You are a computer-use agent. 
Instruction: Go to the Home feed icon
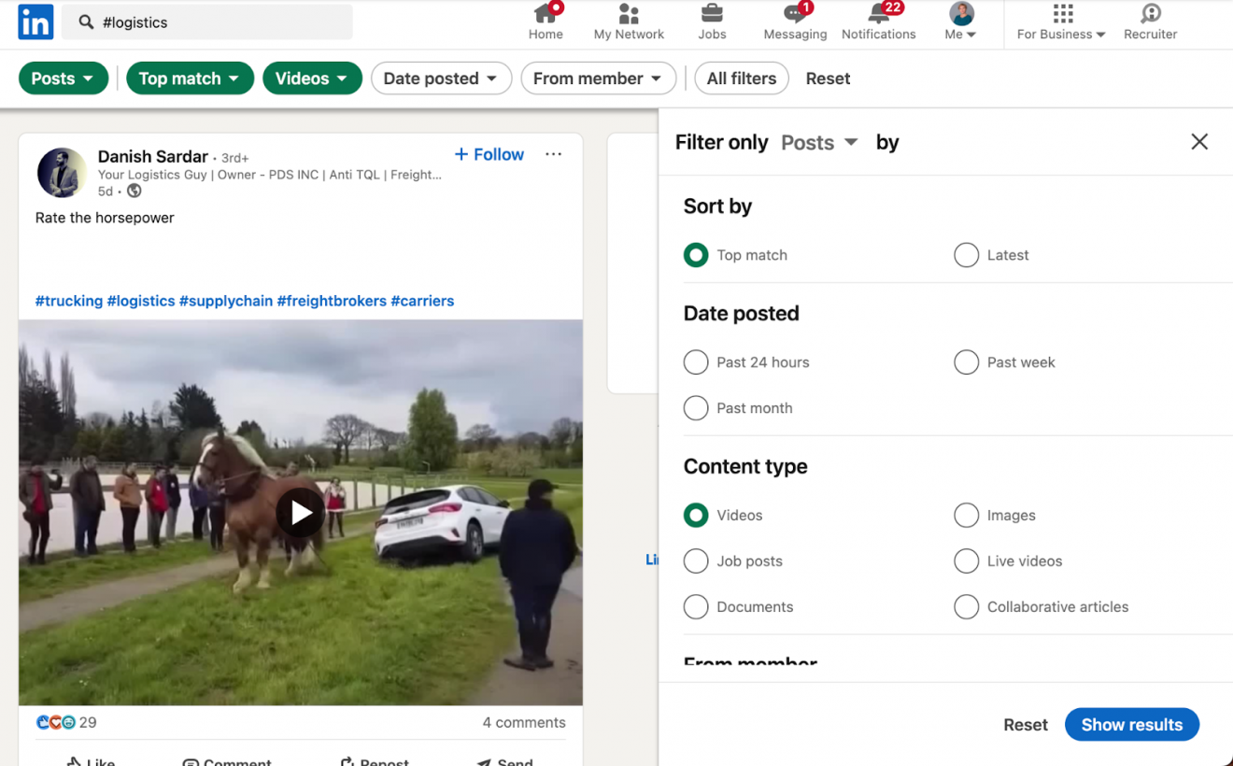pos(546,15)
